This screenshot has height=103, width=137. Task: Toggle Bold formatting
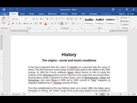click(13, 23)
